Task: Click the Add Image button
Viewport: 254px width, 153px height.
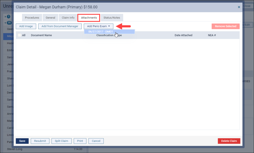Action: pyautogui.click(x=26, y=26)
